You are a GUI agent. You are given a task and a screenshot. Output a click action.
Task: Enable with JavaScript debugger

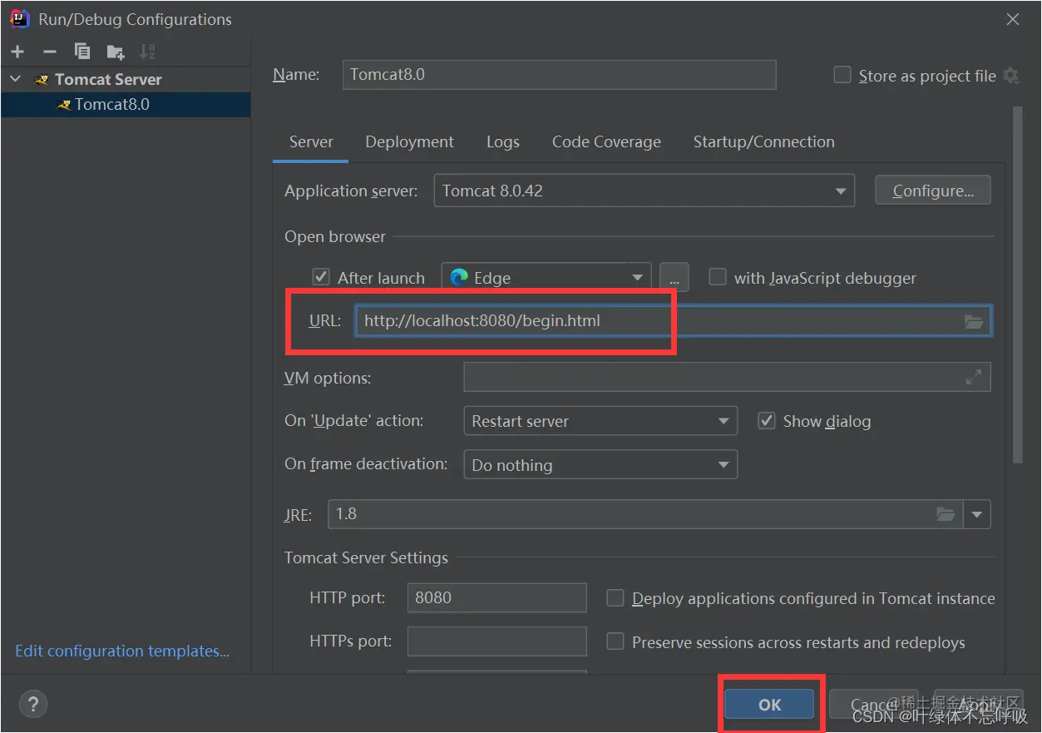[717, 277]
